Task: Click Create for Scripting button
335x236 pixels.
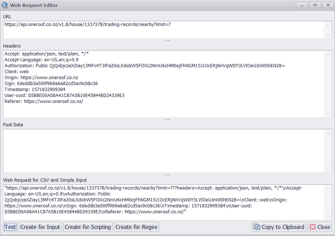Action: (88, 227)
